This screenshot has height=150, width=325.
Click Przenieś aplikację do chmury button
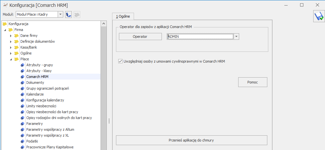(192, 140)
